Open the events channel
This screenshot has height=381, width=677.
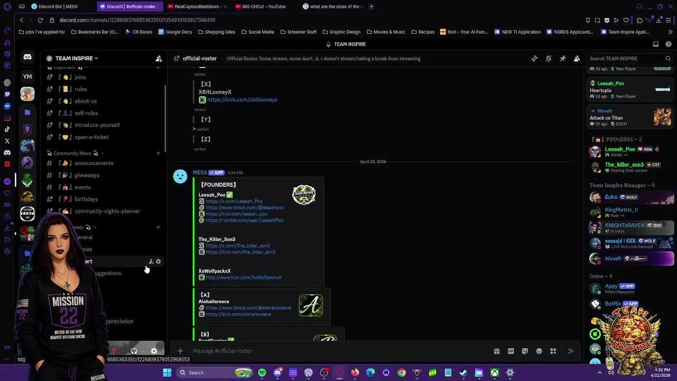pyautogui.click(x=103, y=187)
